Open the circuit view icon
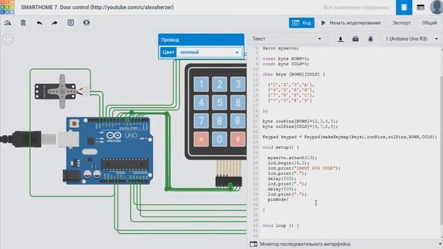The height and width of the screenshot is (249, 443). pos(404,8)
